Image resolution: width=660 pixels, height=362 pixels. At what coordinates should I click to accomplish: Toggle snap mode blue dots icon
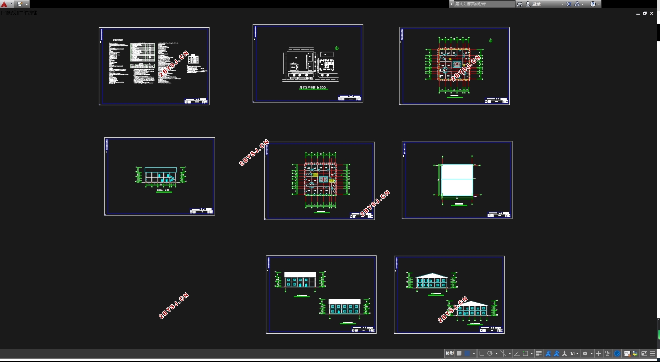[467, 353]
